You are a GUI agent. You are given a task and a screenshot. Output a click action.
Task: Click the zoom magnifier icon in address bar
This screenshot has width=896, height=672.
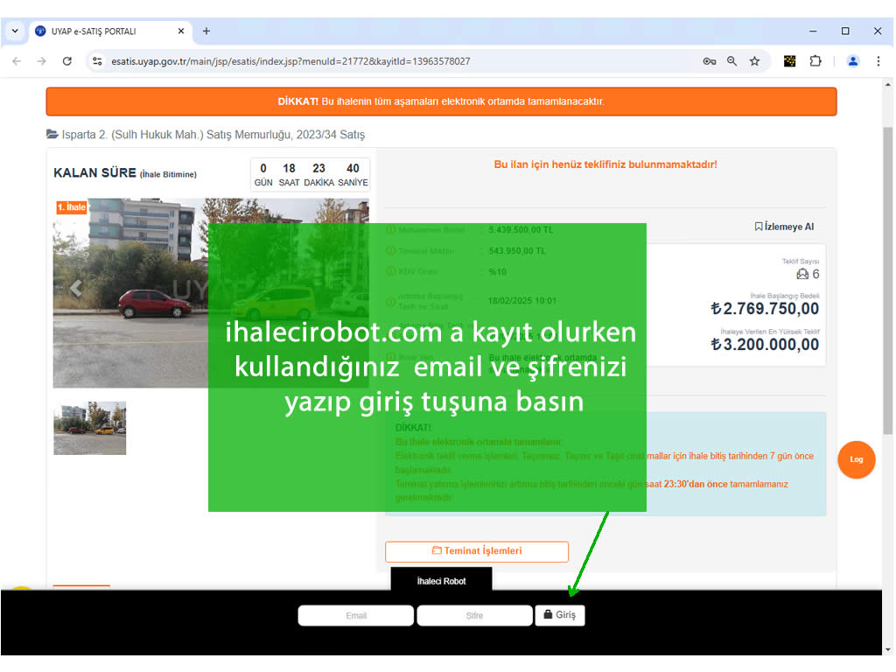tap(732, 61)
